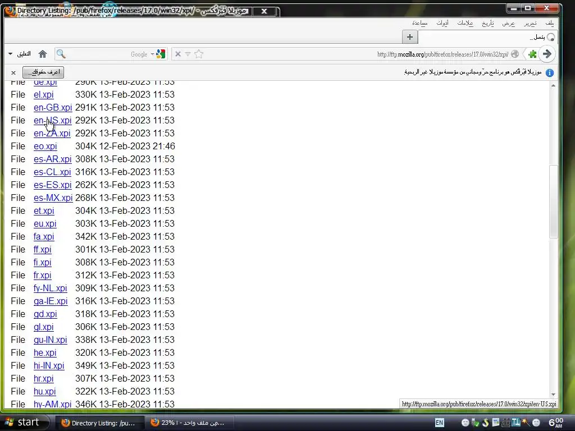Open the أدوات menu
Viewport: 575px width, 431px height.
pos(442,23)
